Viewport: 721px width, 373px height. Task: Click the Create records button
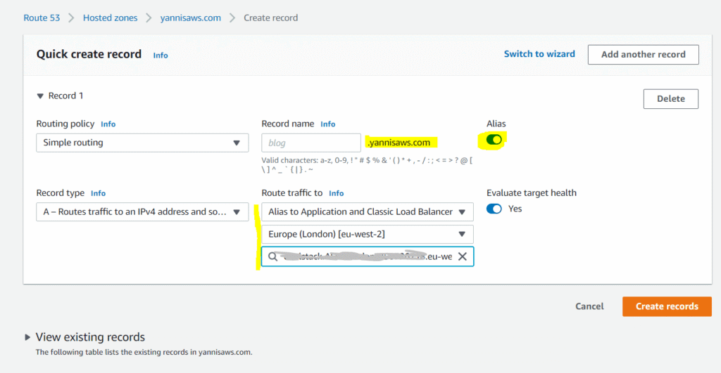tap(666, 306)
